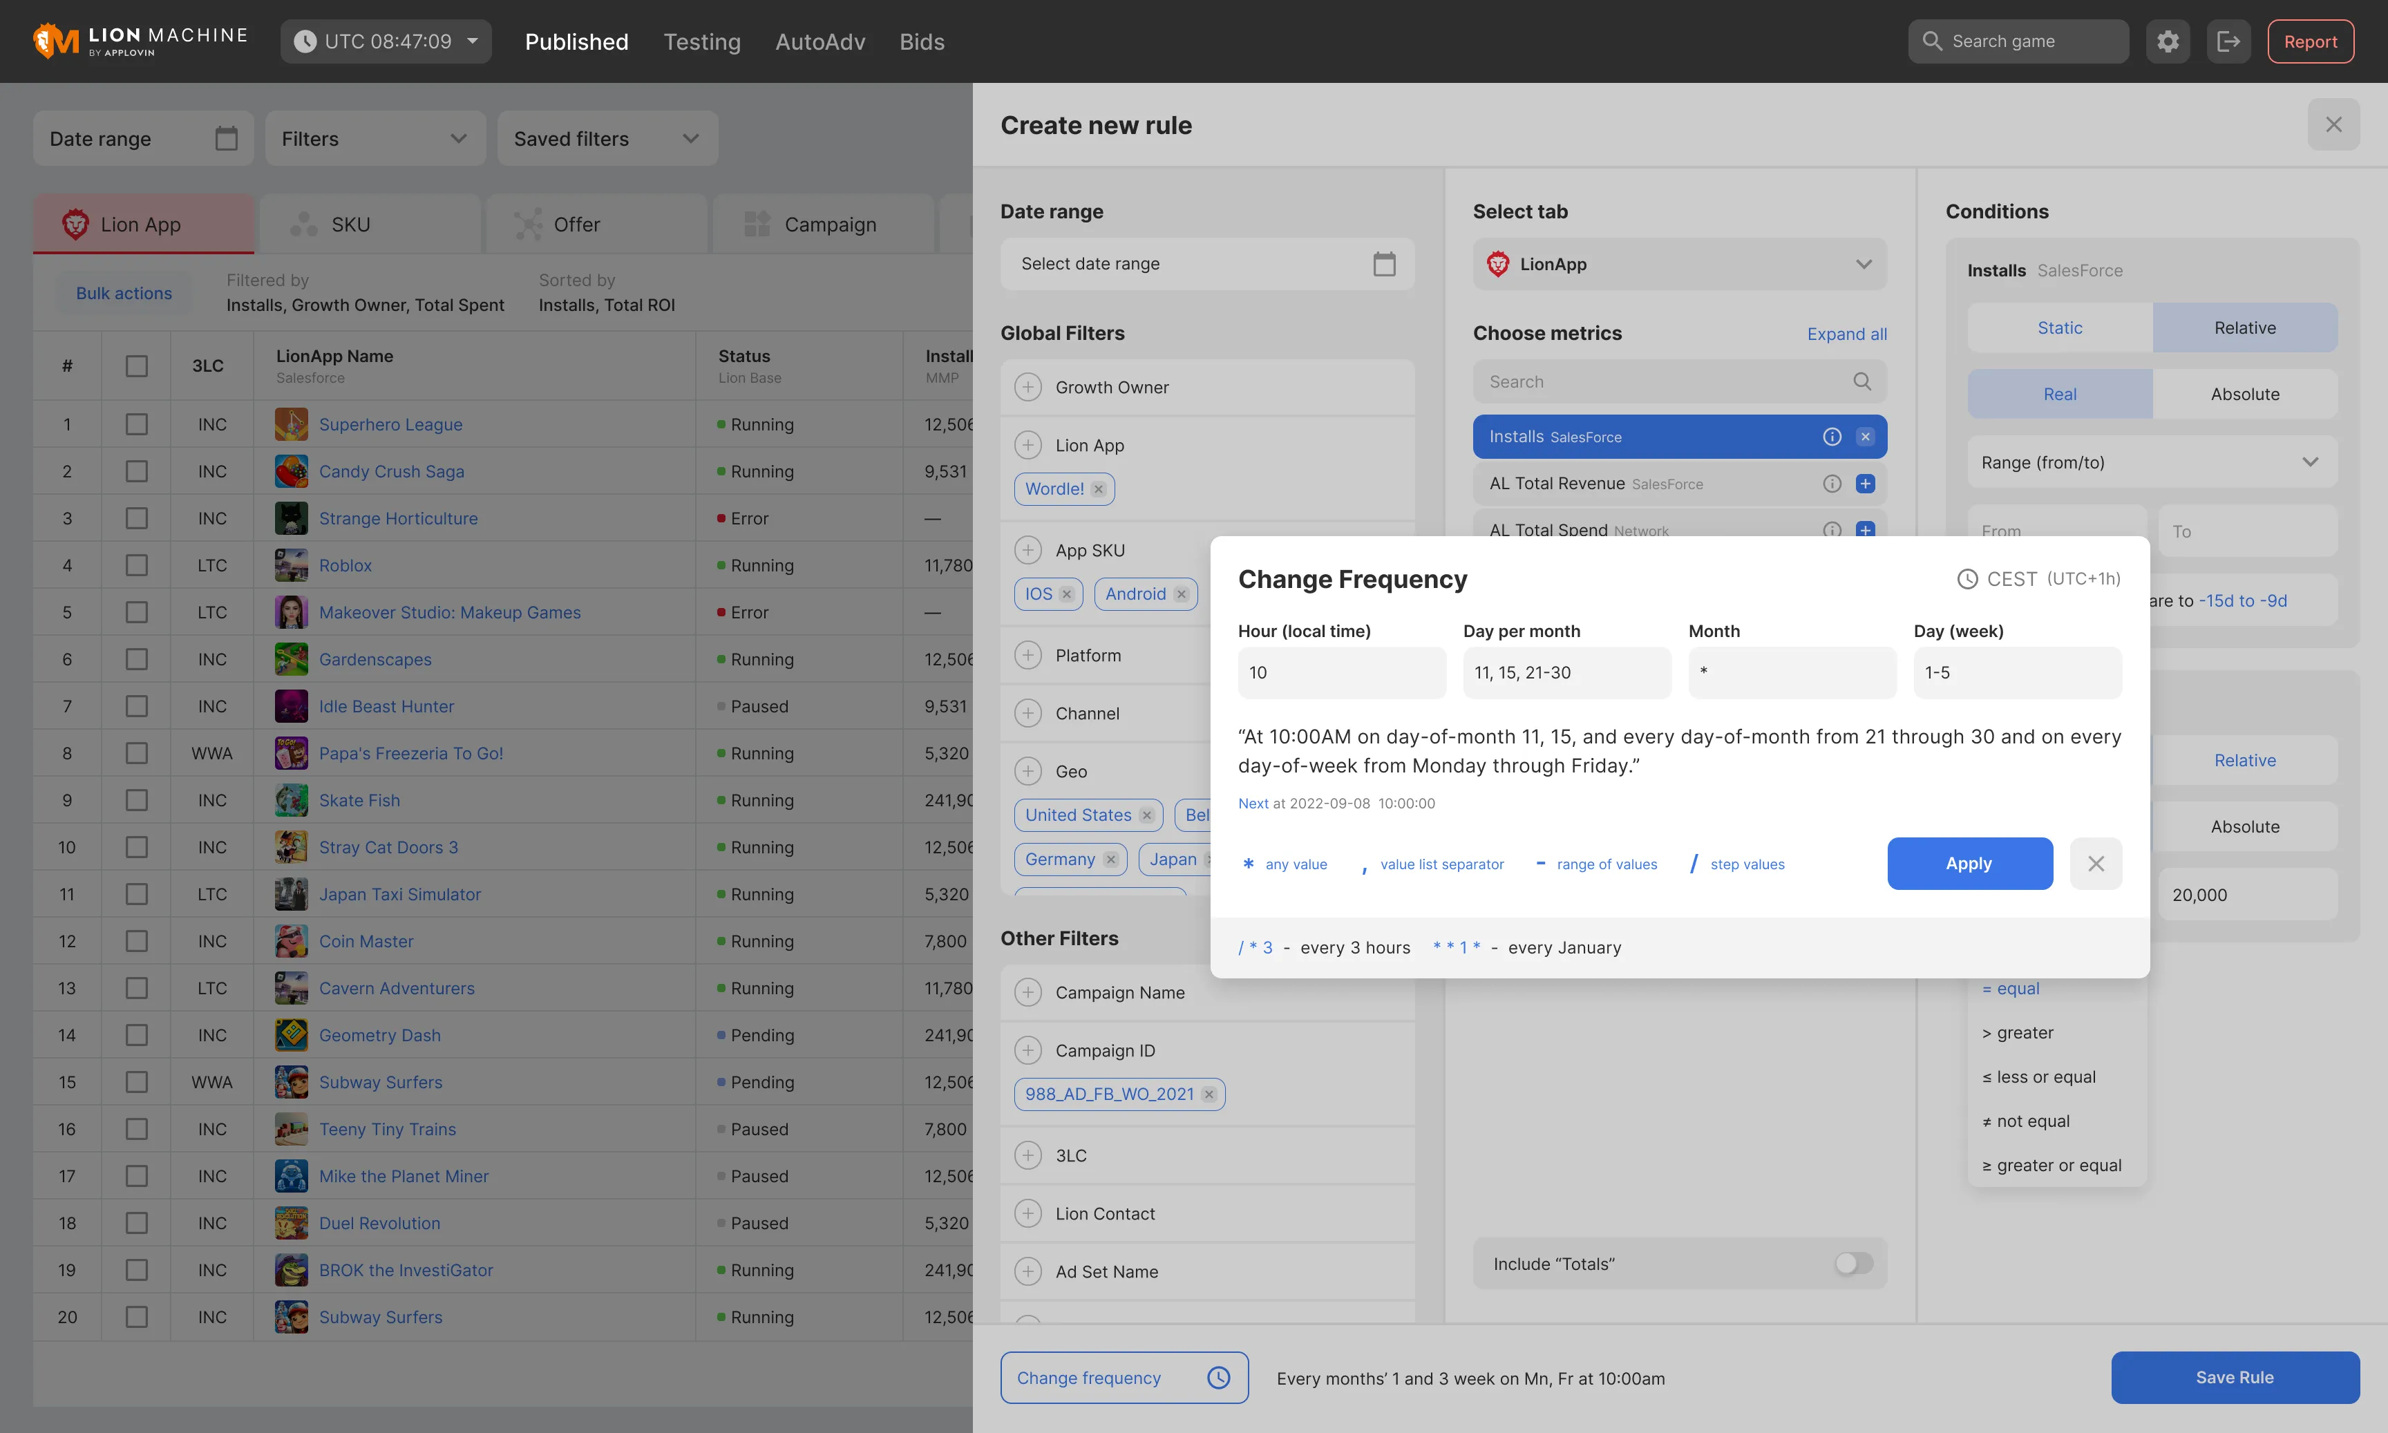
Task: Open the AutoAdv tab
Action: coord(821,41)
